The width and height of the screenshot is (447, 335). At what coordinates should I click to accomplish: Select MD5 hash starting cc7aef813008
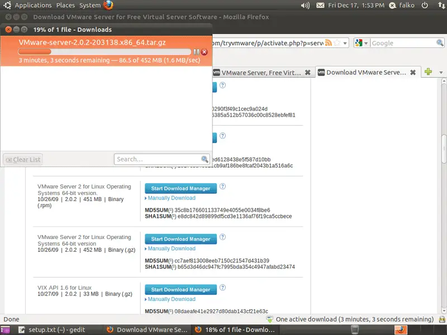point(222,261)
